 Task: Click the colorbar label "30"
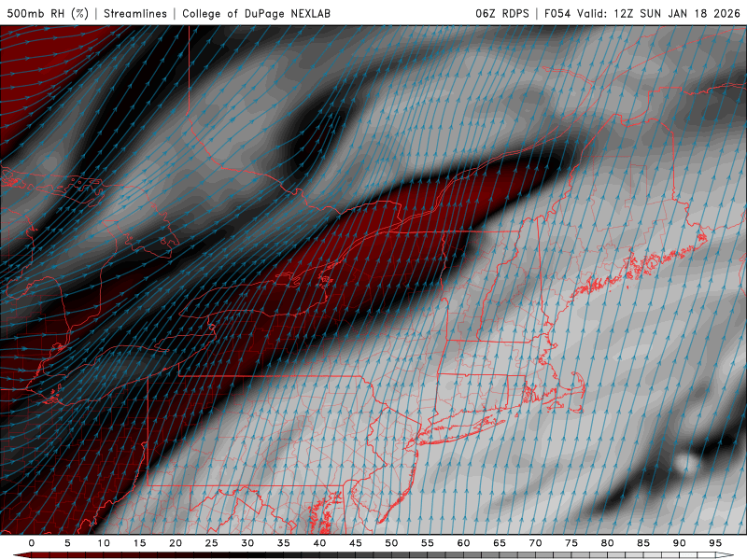coord(247,543)
